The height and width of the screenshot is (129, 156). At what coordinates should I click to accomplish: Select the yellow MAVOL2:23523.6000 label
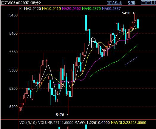pyautogui.click(x=129, y=123)
